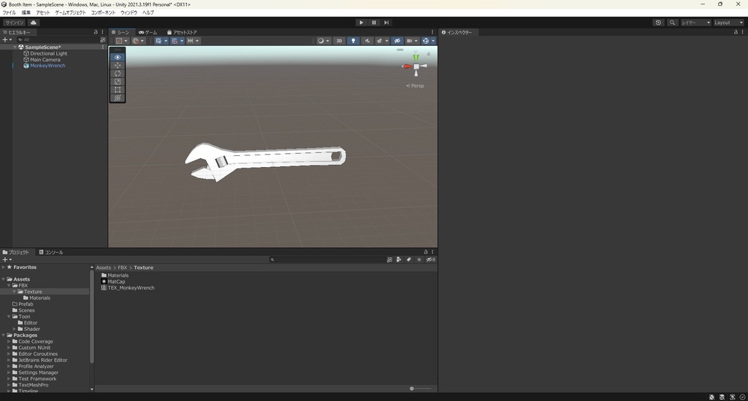Click the Hierarchy search scope icon
Viewport: 748px width, 401px height.
tap(102, 40)
